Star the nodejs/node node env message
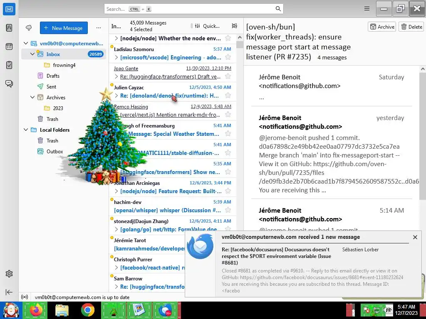This screenshot has width=426, height=319. click(228, 38)
